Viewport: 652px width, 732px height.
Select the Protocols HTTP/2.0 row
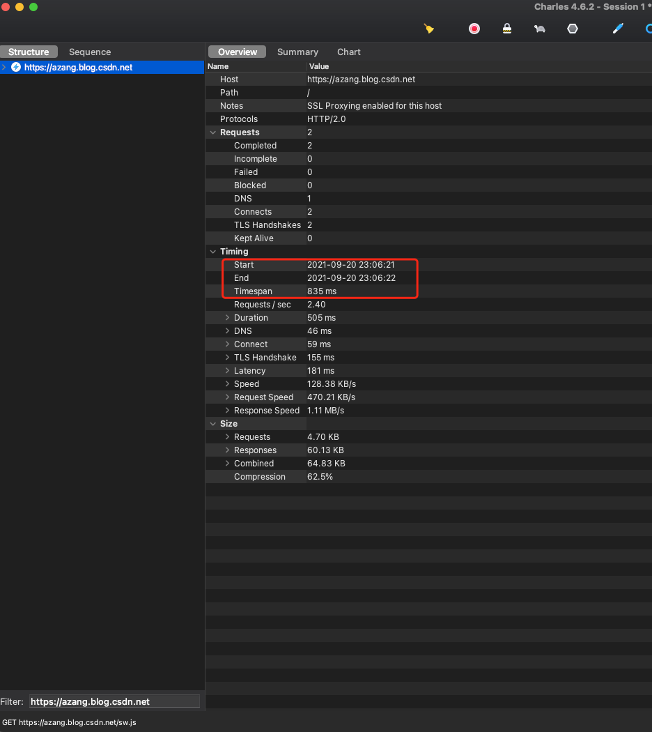(x=428, y=119)
